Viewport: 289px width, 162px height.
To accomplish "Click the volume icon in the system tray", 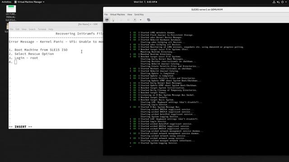I will 278,2.
